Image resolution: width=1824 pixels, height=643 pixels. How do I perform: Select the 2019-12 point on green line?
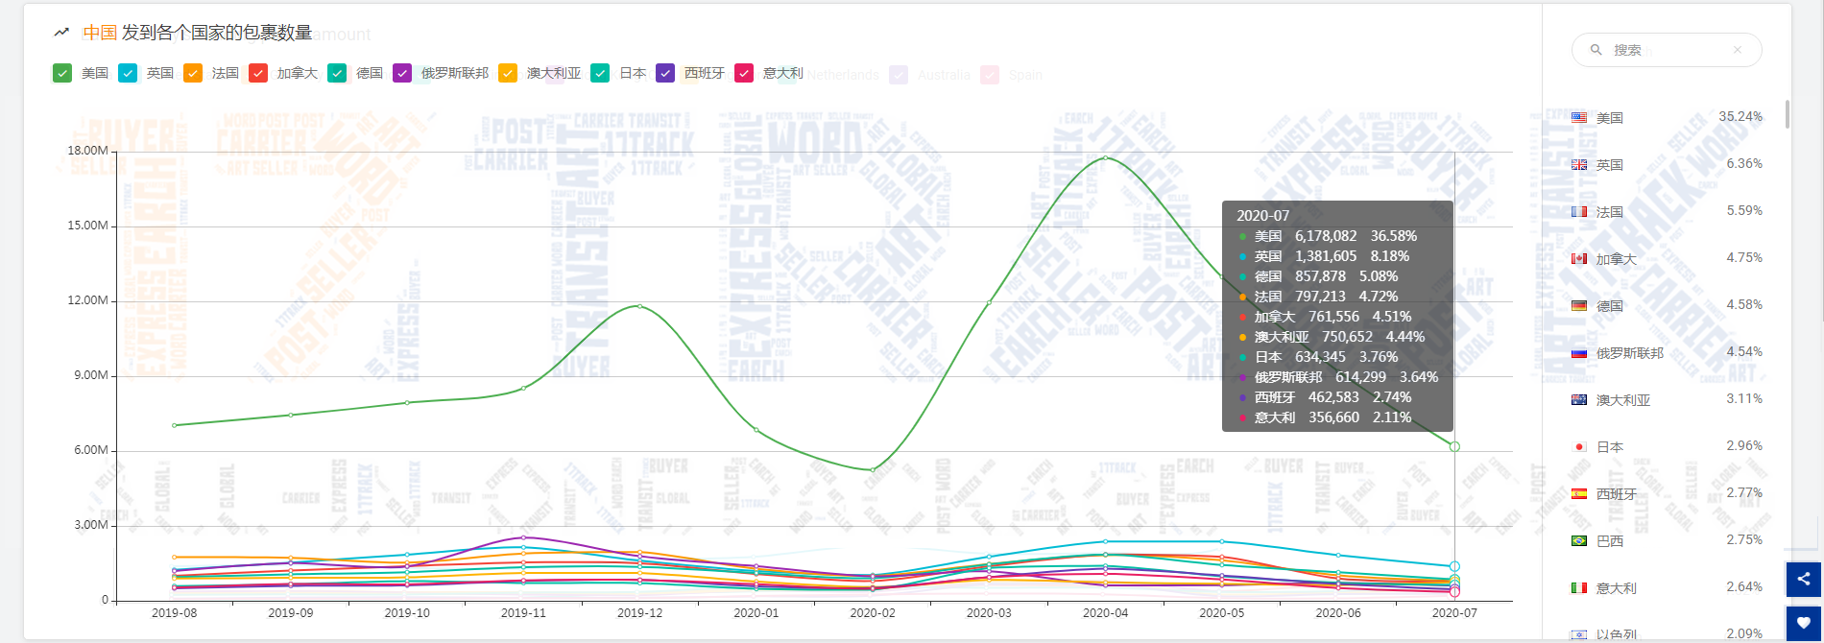coord(639,306)
